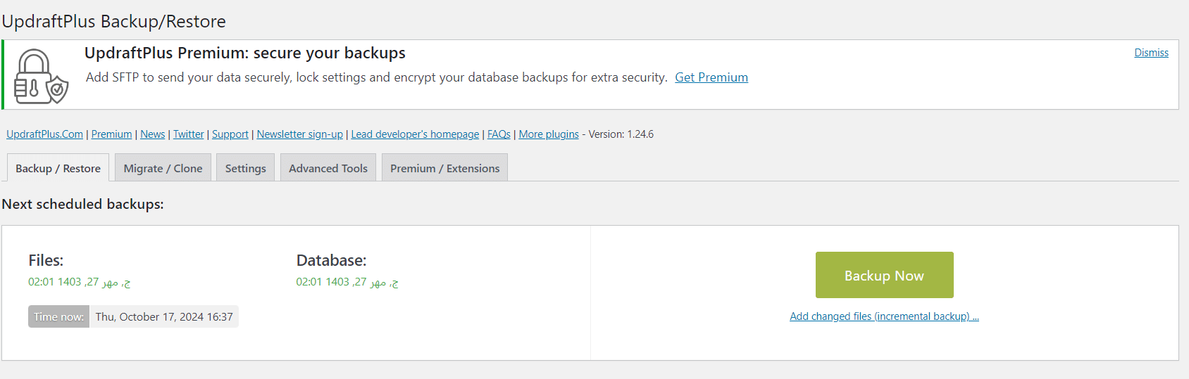The image size is (1189, 379).
Task: Open the Settings tab
Action: point(246,168)
